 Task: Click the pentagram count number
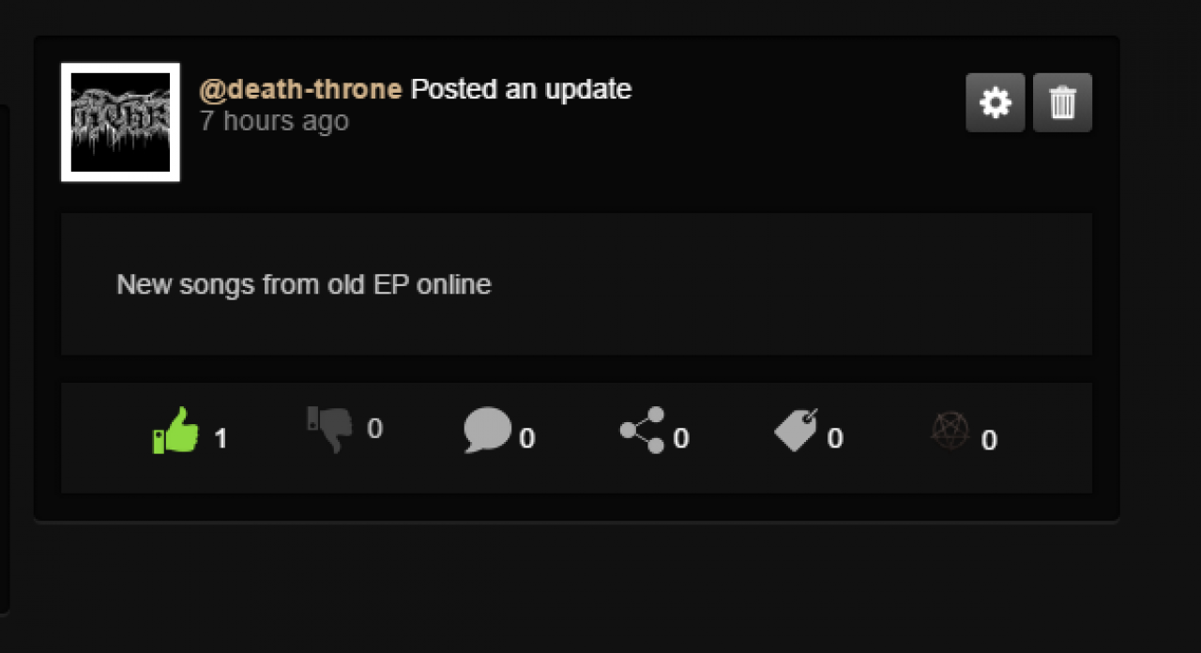point(989,440)
